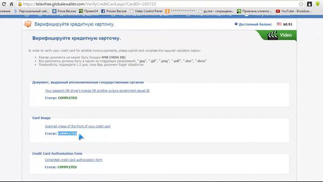Click the US flag currency icon
Viewport: 323px width, 182px height.
[x=279, y=24]
